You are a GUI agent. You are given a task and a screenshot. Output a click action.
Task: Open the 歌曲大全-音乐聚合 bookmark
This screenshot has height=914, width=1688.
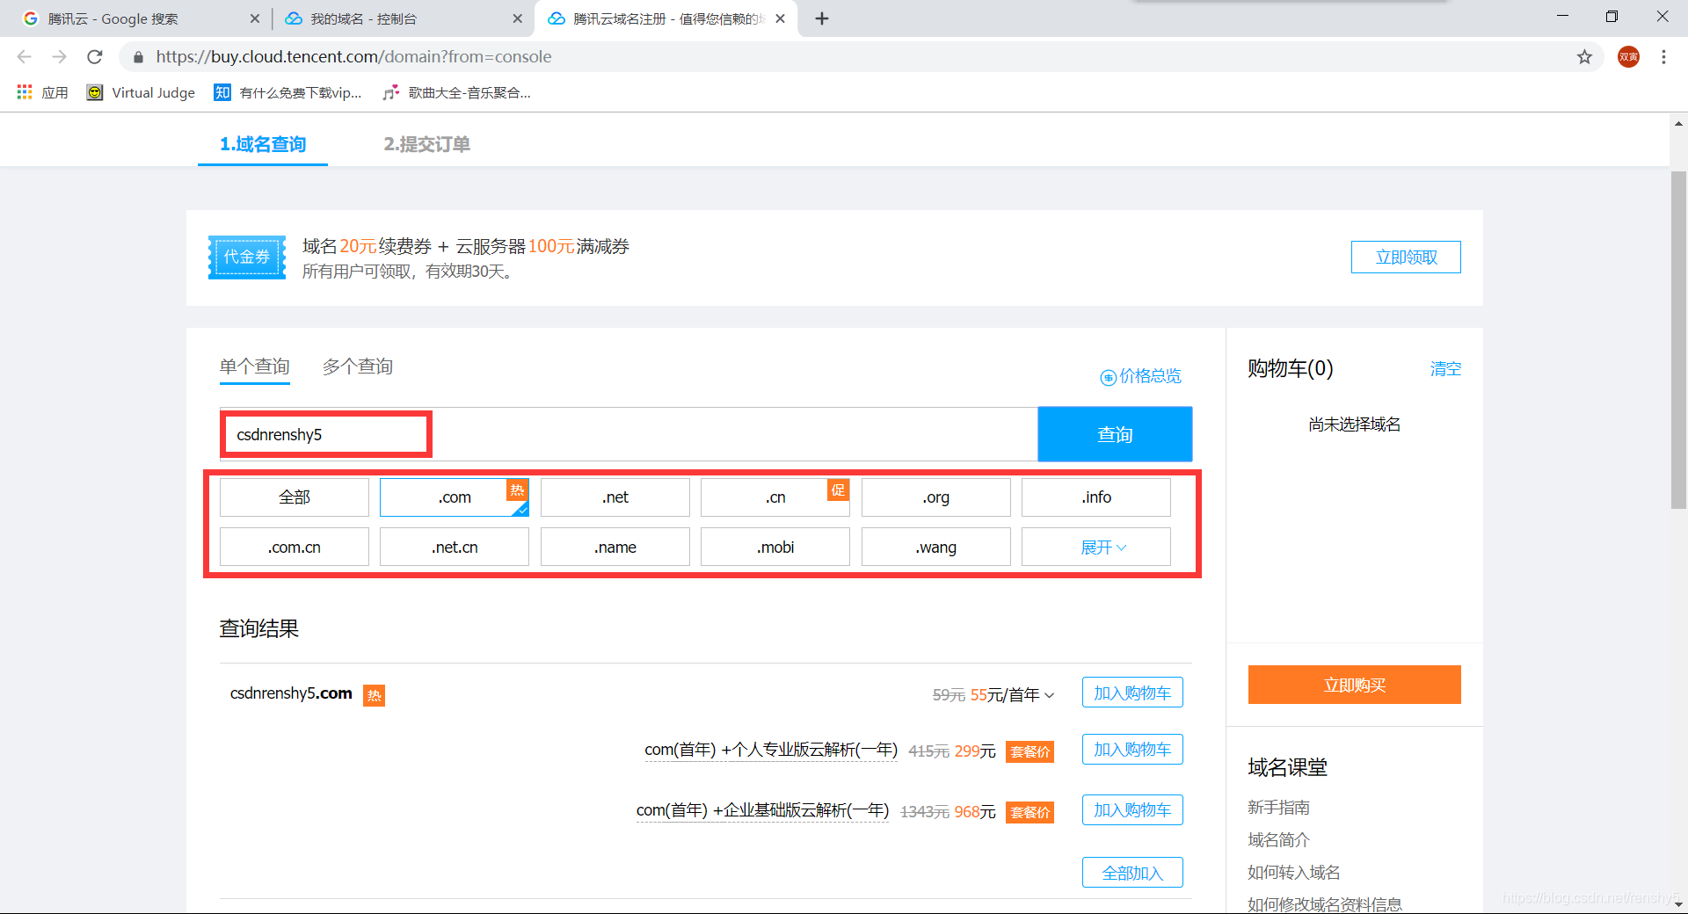(456, 92)
